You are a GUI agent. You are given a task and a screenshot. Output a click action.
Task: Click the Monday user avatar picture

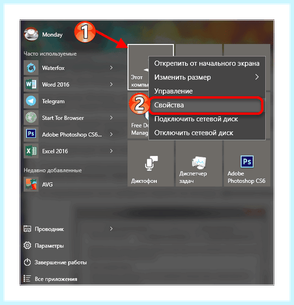(x=31, y=34)
